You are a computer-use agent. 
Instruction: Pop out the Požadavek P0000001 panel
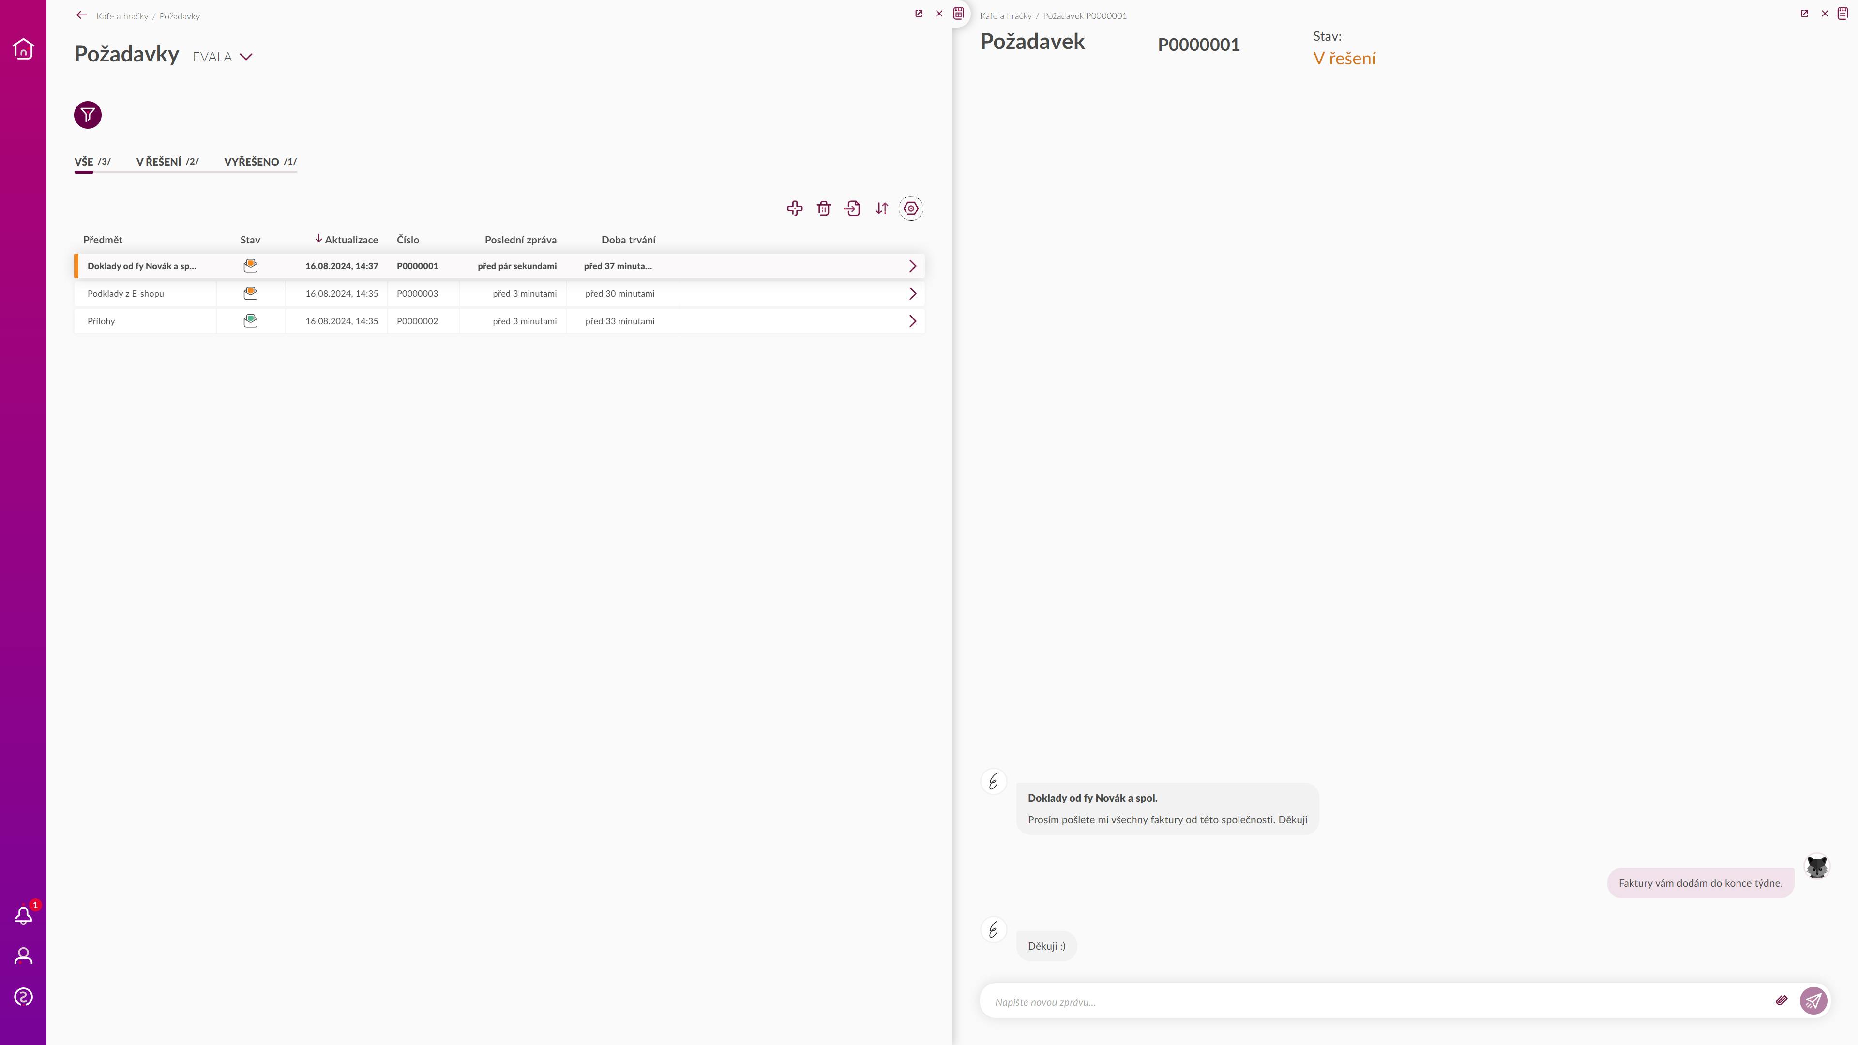click(x=1805, y=14)
